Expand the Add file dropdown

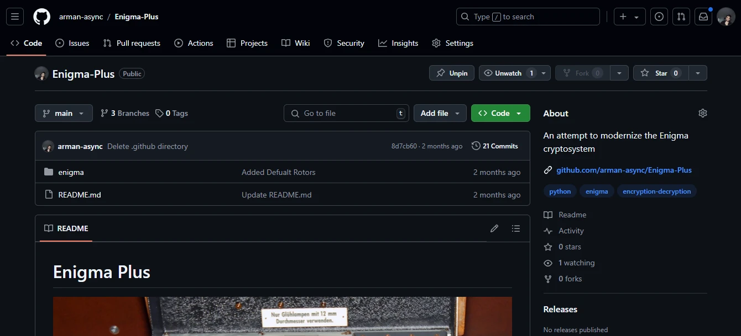coord(440,113)
